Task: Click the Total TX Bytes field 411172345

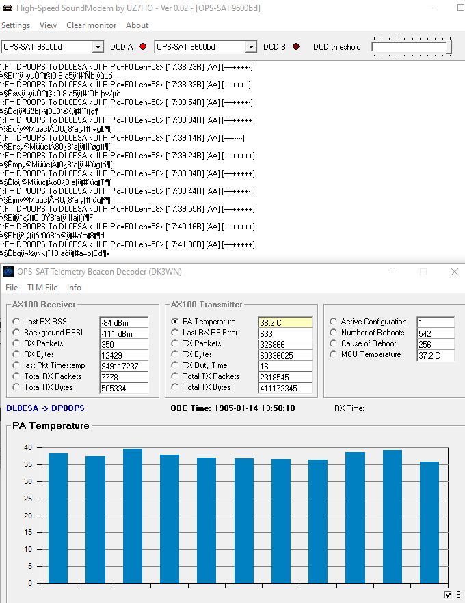Action: tap(285, 388)
